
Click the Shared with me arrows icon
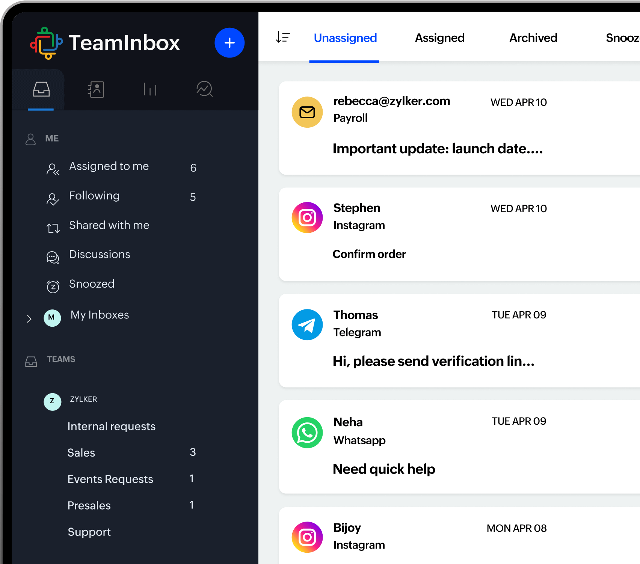(x=53, y=228)
